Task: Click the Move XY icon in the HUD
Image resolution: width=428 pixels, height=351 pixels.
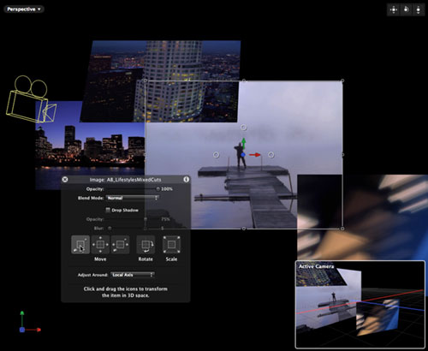Action: click(100, 245)
